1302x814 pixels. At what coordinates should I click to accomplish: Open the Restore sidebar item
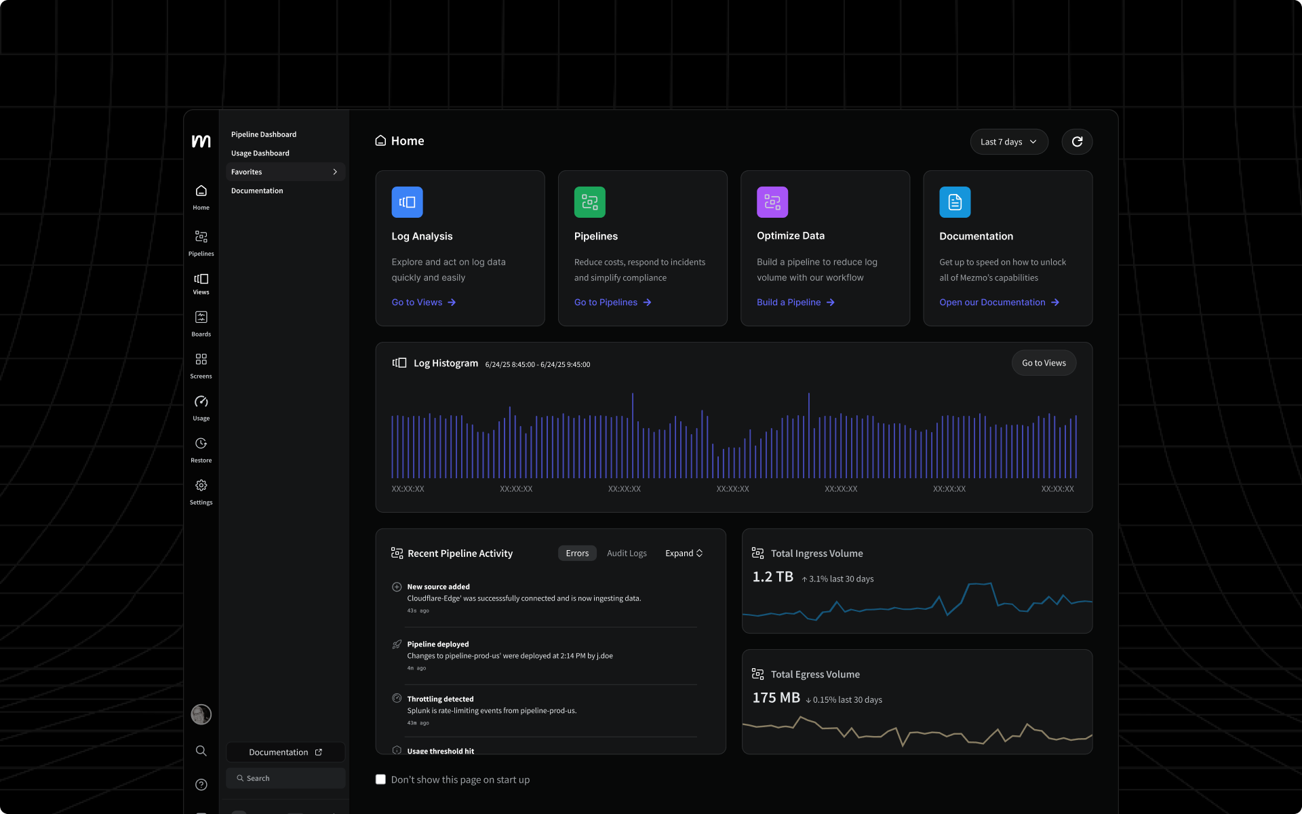201,449
